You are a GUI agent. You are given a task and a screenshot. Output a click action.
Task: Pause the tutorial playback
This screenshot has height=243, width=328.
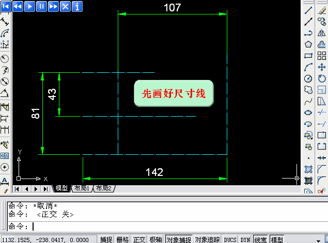point(41,7)
